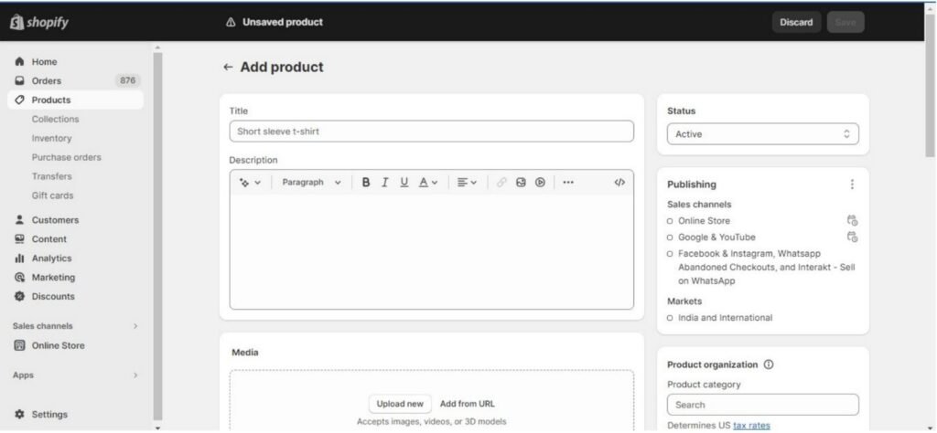This screenshot has height=433, width=937.
Task: Click the Online Store storefront icon
Action: coord(20,345)
